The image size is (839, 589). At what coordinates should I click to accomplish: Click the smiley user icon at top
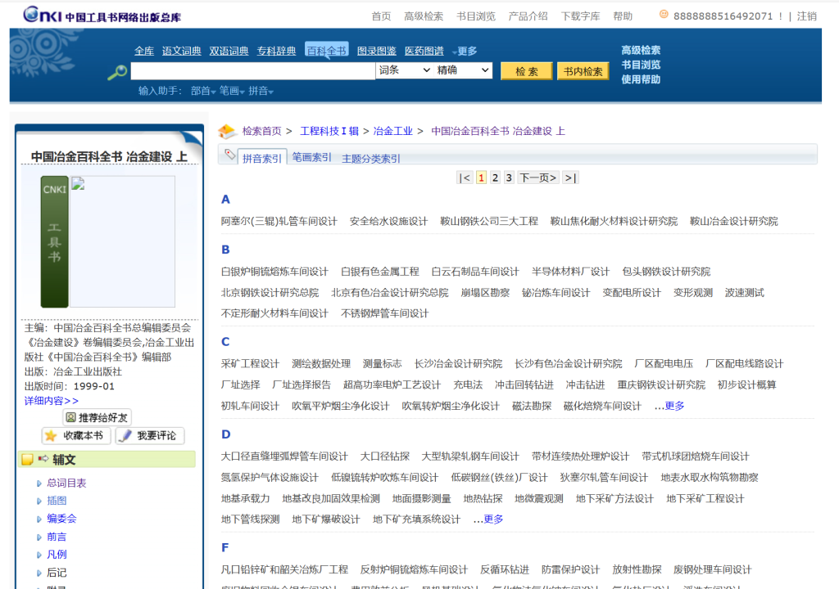[664, 15]
